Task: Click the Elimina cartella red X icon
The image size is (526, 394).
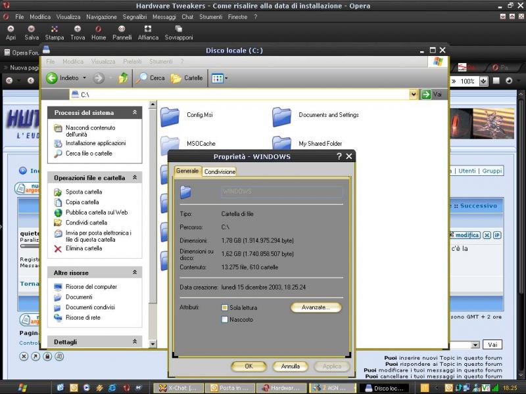Action: click(x=58, y=249)
